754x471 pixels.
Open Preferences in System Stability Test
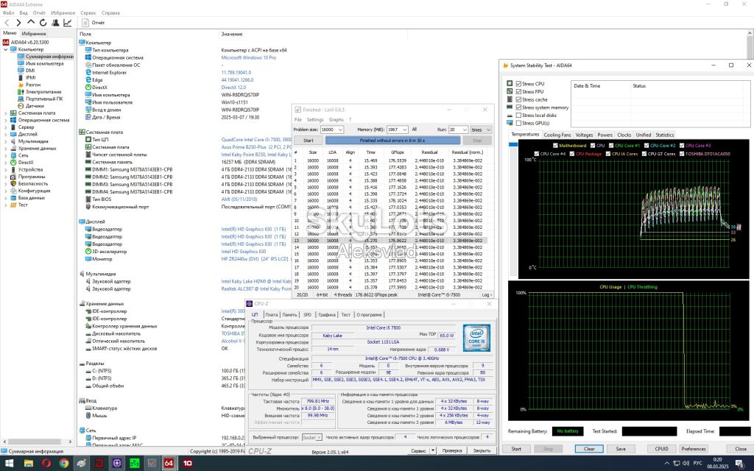(693, 449)
